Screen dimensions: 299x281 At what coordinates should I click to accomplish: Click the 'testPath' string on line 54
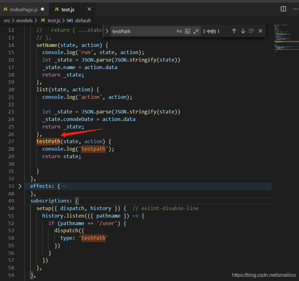(x=93, y=238)
